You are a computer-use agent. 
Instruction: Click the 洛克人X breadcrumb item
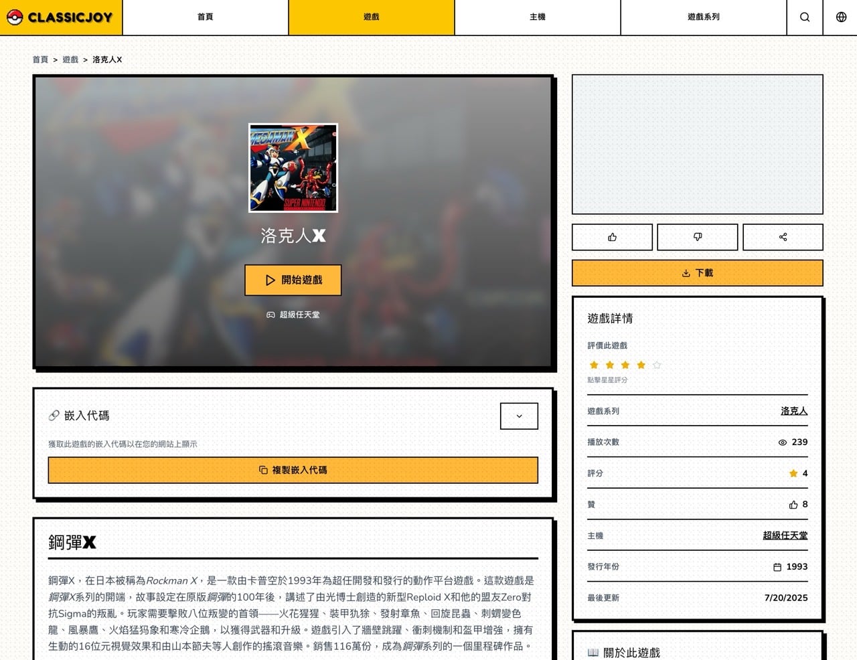click(107, 60)
